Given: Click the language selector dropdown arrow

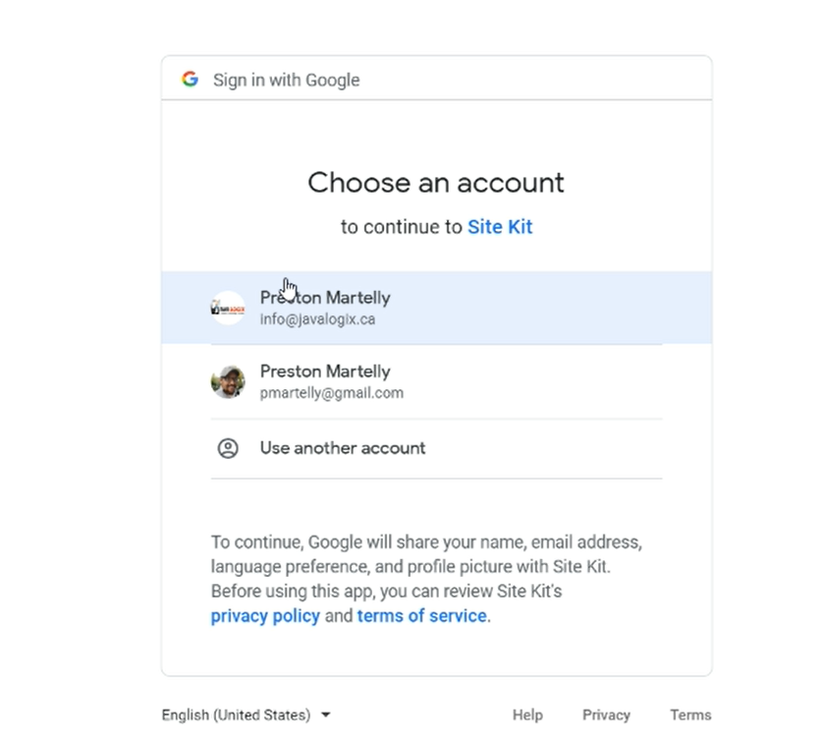Looking at the screenshot, I should 326,714.
